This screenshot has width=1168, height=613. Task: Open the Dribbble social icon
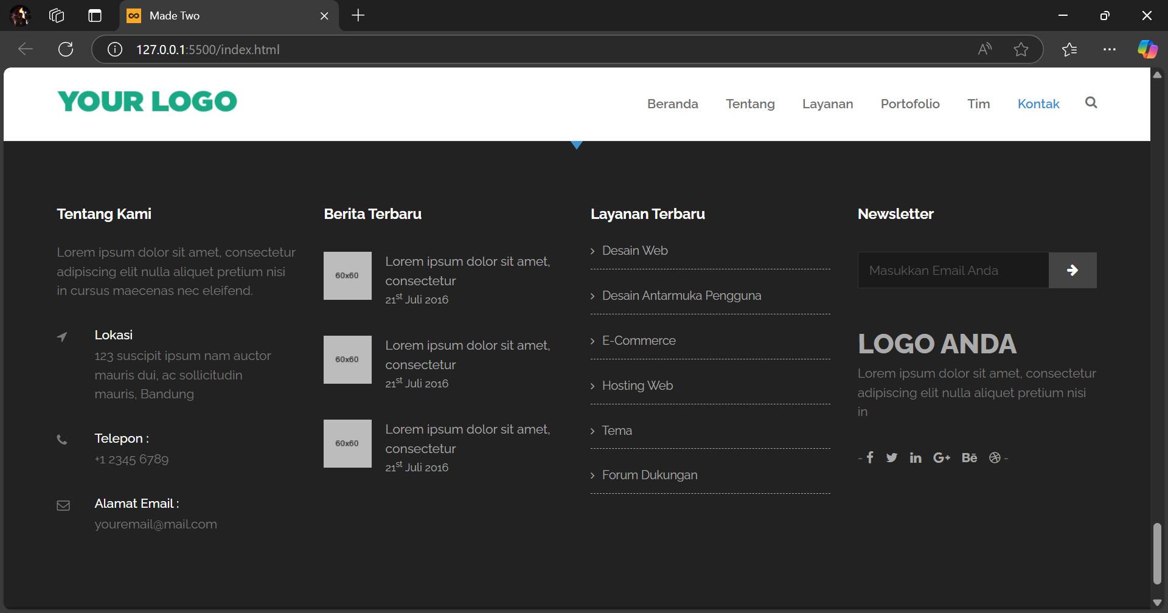[x=995, y=457]
